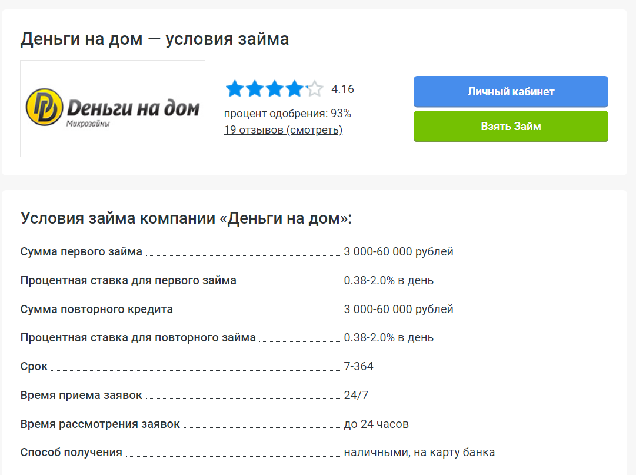Image resolution: width=636 pixels, height=475 pixels.
Task: Click the green Взять Займ button
Action: click(x=511, y=126)
